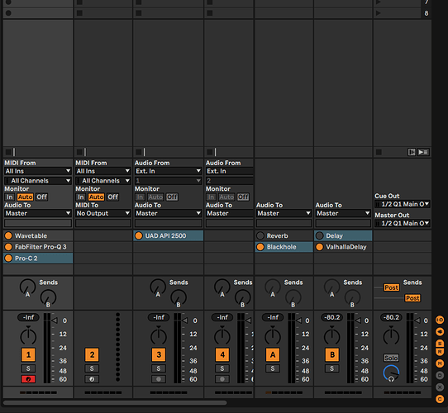Toggle the Mixer section show button
The width and height of the screenshot is (448, 413).
pyautogui.click(x=440, y=363)
